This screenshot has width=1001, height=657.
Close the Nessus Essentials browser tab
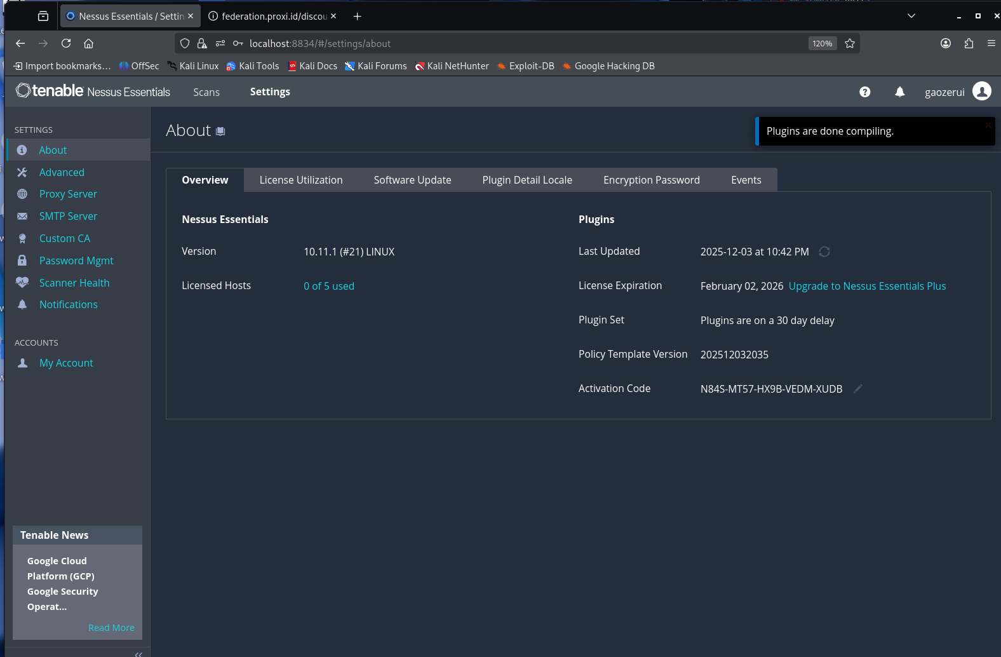tap(191, 16)
